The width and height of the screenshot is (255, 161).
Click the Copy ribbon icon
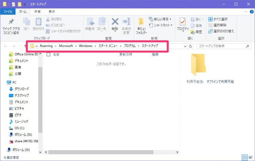(26, 22)
